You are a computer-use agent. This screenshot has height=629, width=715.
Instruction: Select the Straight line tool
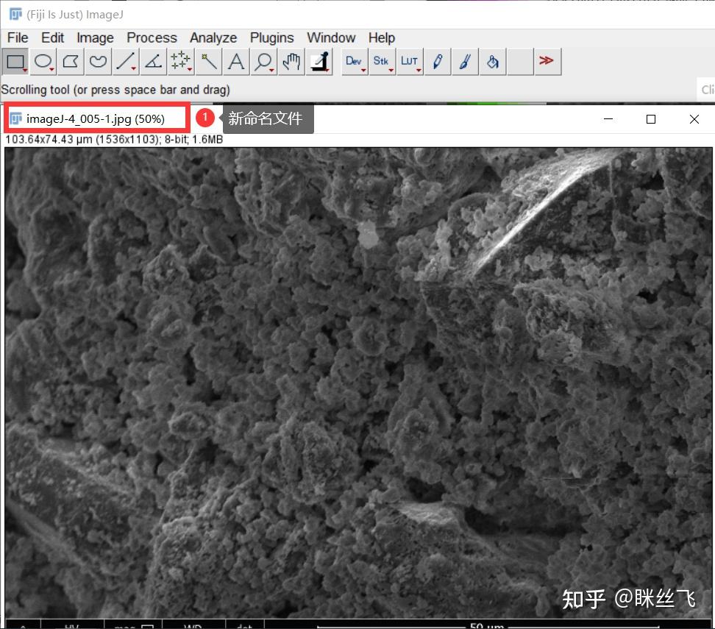(x=125, y=62)
